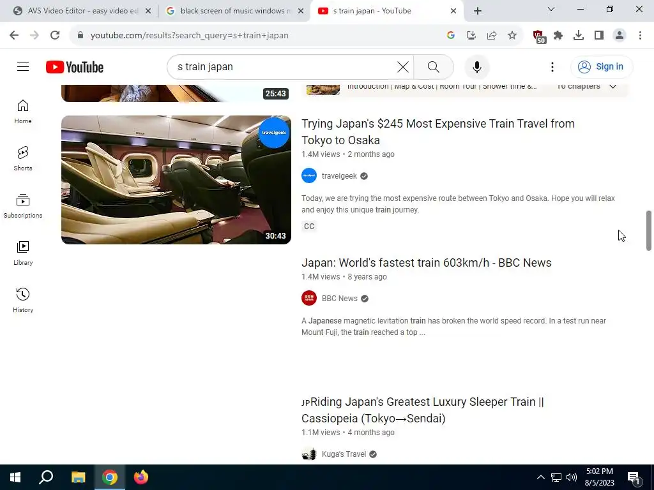Click the Google icon in address bar
654x490 pixels.
(450, 36)
